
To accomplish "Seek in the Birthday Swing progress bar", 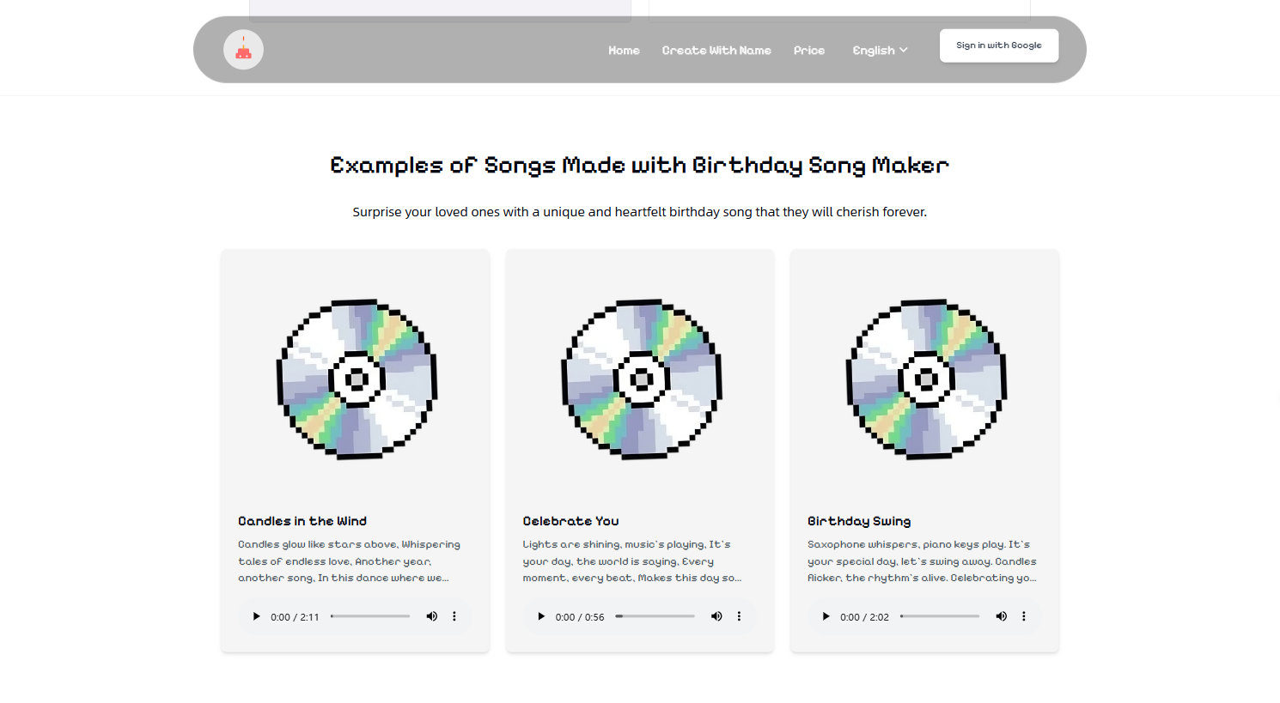I will [x=940, y=616].
